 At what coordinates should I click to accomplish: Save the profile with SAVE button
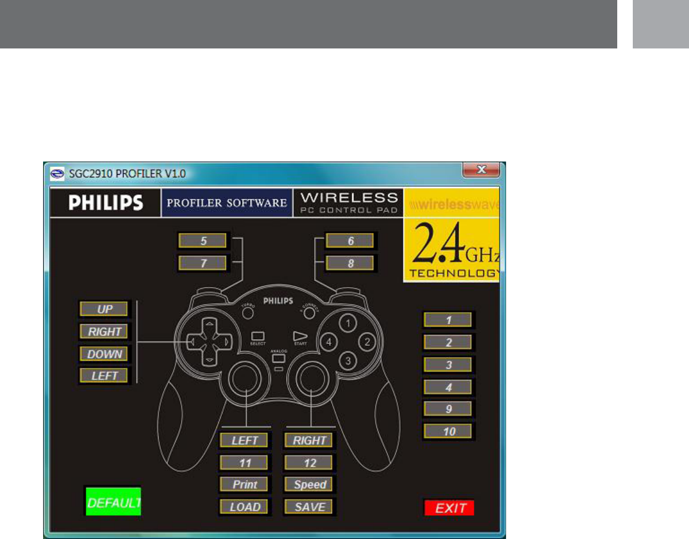tap(309, 507)
